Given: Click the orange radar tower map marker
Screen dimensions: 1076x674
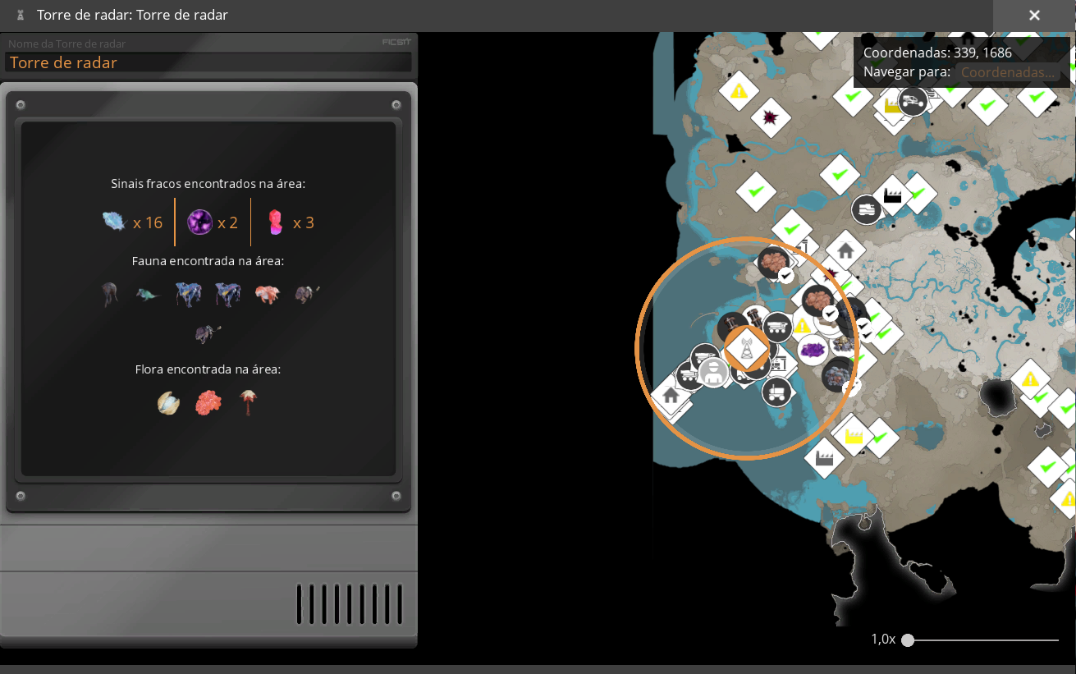Looking at the screenshot, I should [745, 349].
